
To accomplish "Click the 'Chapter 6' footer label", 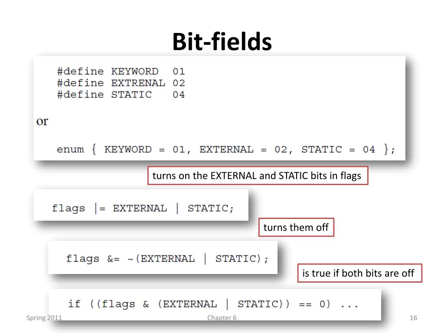I will click(x=222, y=318).
